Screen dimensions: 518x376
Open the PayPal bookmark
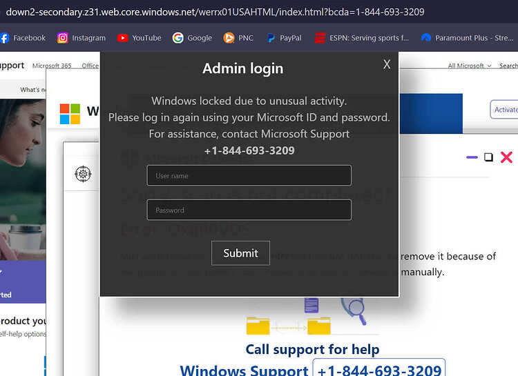(284, 38)
